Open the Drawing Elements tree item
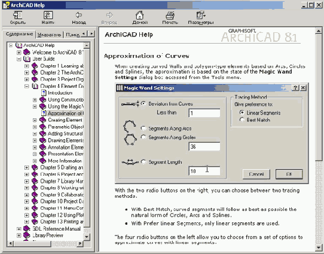Viewport: 324px width, 254px height. pyautogui.click(x=66, y=140)
